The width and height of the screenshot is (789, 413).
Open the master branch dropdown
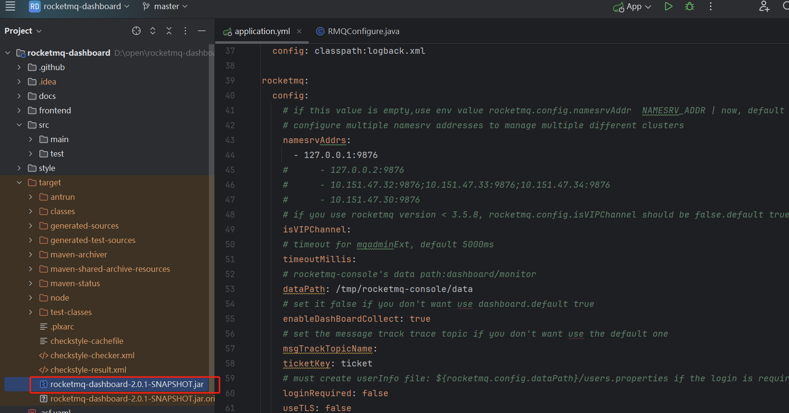click(x=165, y=6)
